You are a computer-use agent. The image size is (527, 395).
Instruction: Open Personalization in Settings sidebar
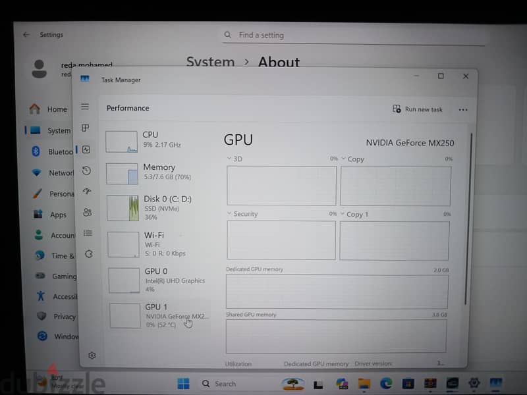point(53,194)
